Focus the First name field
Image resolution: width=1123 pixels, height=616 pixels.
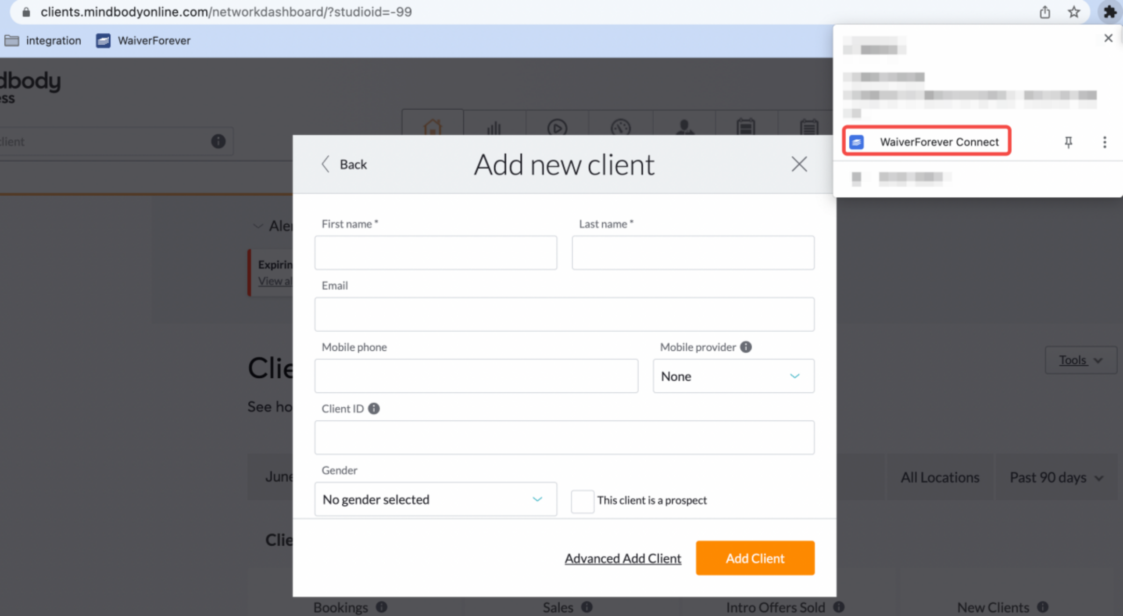[436, 253]
